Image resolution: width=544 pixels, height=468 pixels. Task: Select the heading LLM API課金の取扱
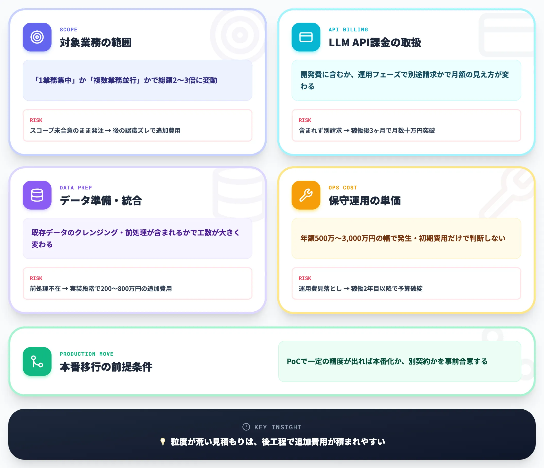375,43
